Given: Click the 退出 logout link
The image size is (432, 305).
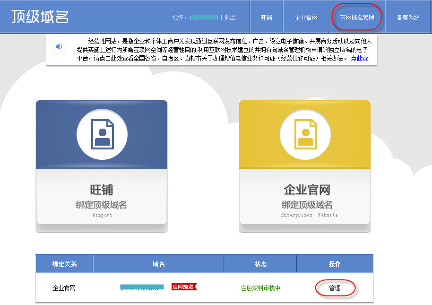Looking at the screenshot, I should point(230,17).
